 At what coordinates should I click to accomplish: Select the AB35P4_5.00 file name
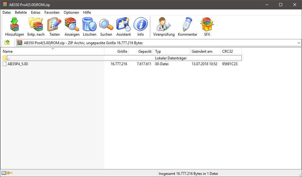(x=18, y=64)
